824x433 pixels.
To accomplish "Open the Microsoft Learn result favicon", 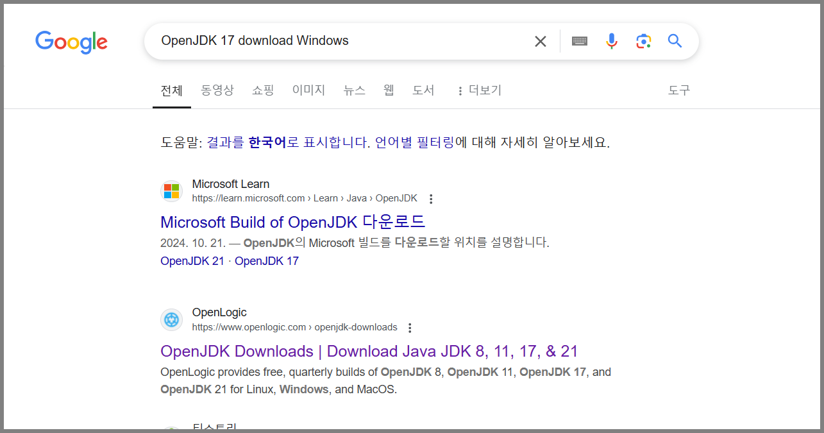I will point(171,191).
